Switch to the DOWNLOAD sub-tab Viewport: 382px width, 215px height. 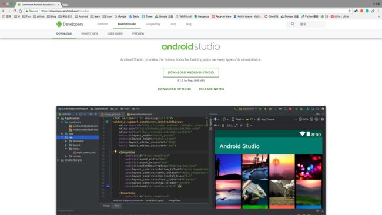point(64,33)
